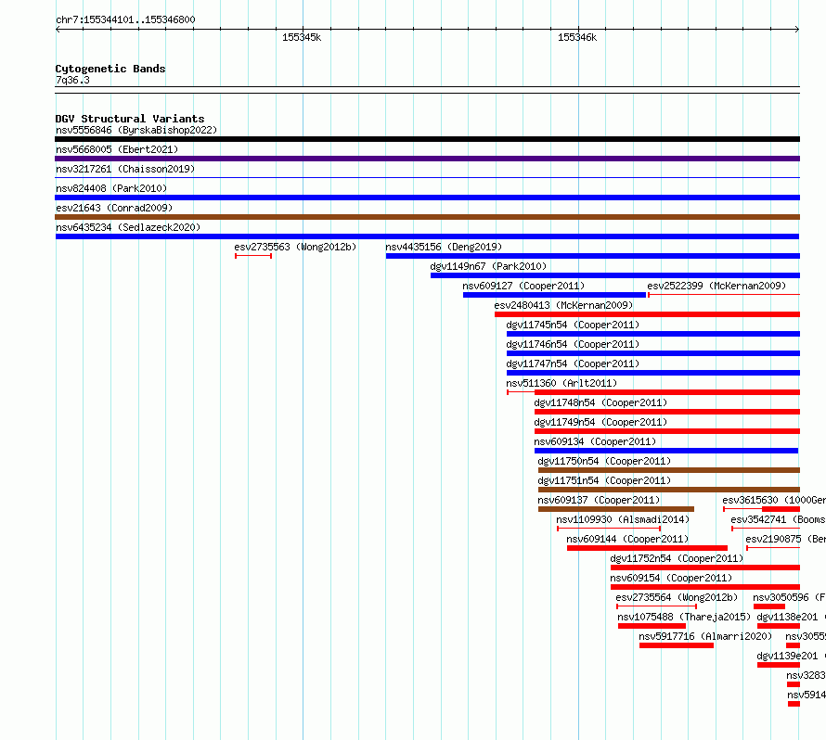Select esv3542741 variant label
826x740 pixels.
778,519
